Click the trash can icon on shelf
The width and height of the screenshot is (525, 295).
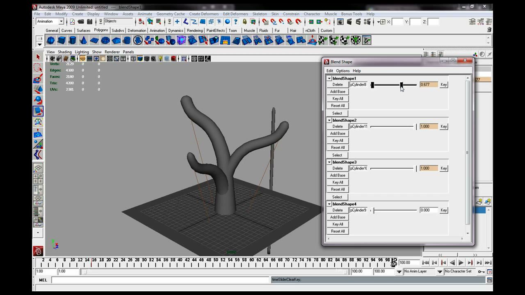[489, 30]
